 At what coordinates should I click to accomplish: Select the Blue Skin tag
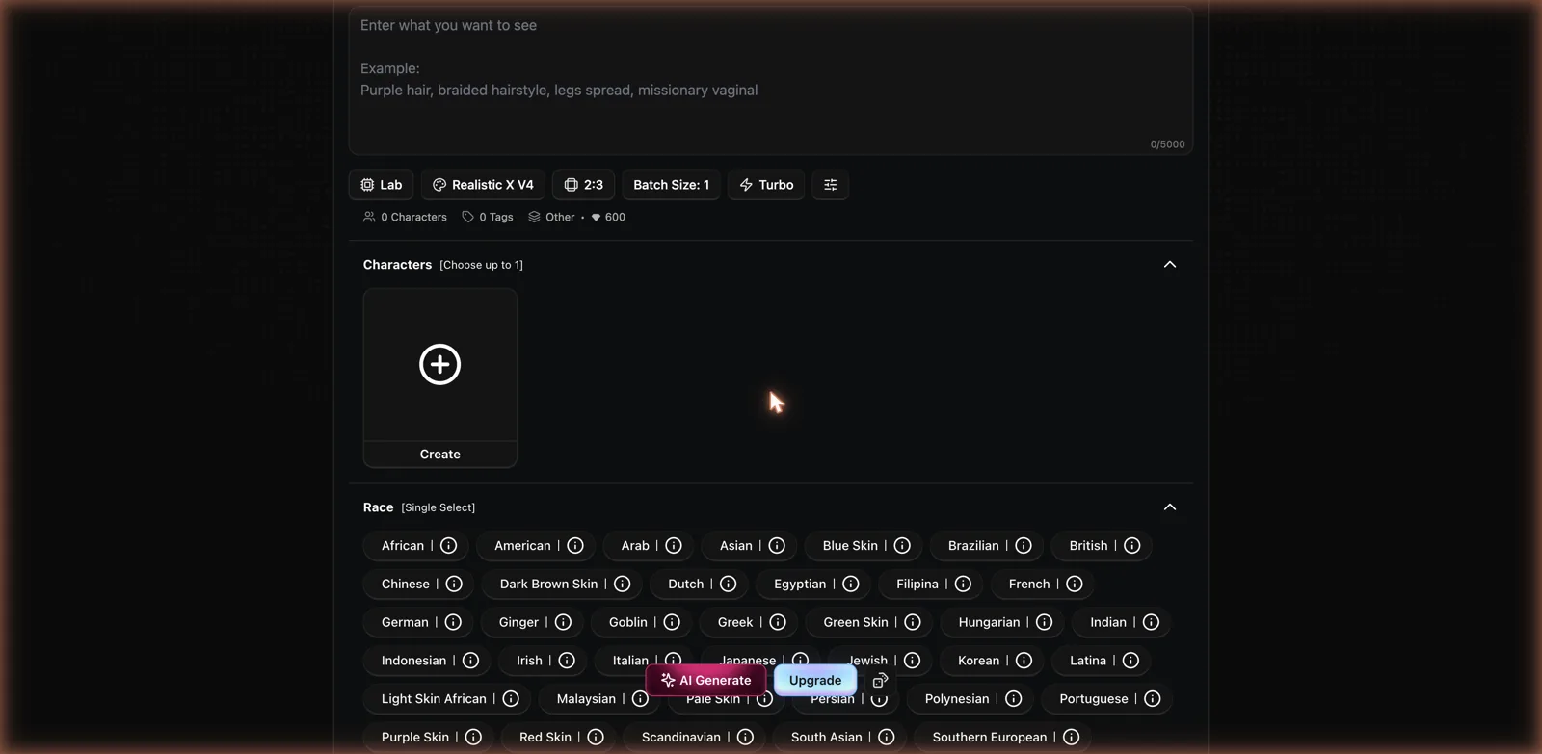[x=850, y=546]
